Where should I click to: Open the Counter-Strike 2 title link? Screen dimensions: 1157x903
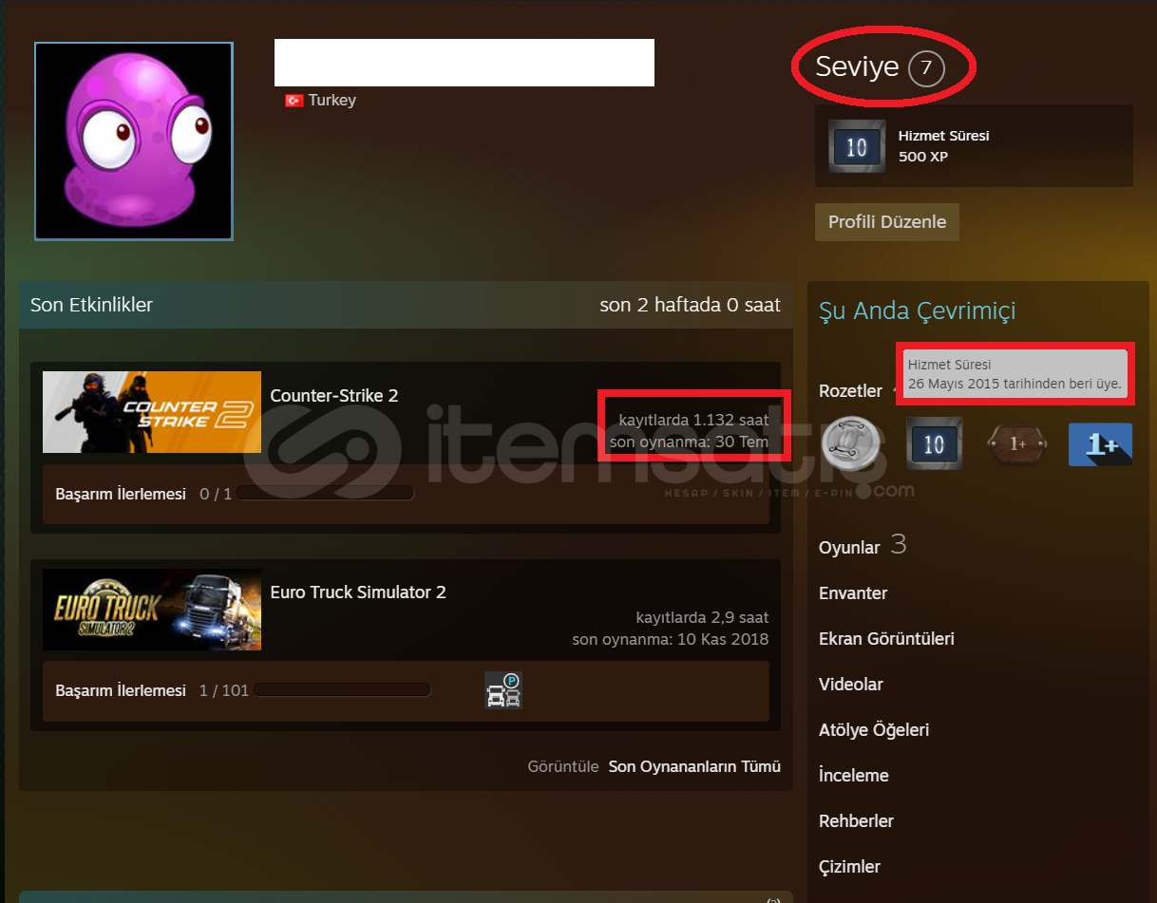coord(334,396)
